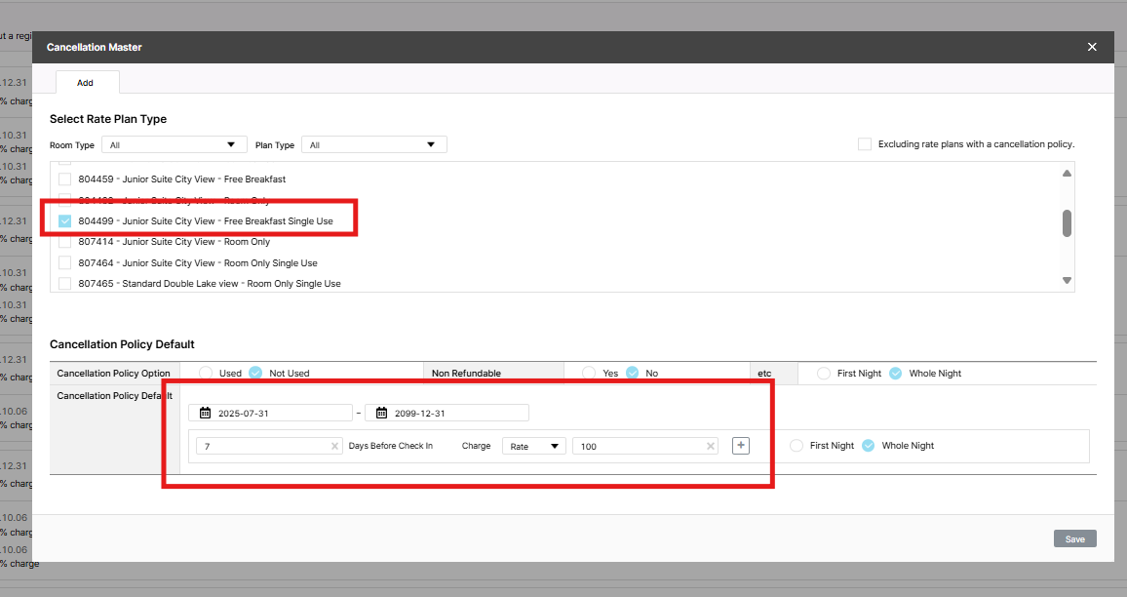Open the Plan Type dropdown

(373, 145)
